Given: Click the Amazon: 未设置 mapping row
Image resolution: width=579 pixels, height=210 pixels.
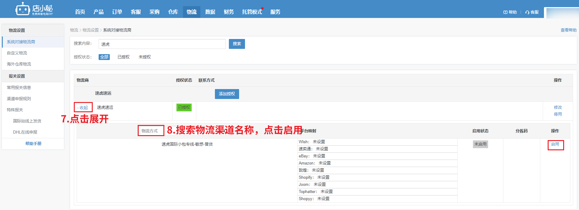Looking at the screenshot, I should pos(377,163).
